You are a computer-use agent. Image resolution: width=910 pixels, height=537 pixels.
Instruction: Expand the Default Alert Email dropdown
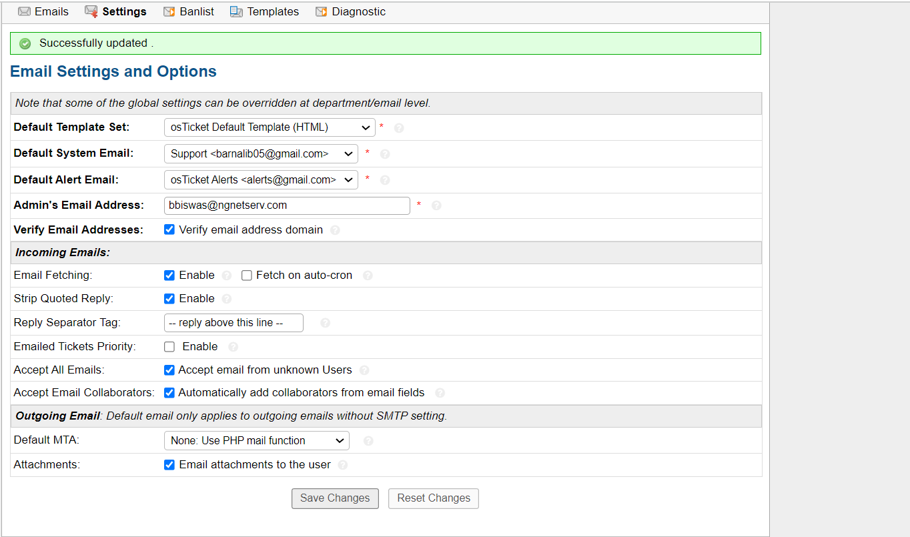(x=261, y=179)
